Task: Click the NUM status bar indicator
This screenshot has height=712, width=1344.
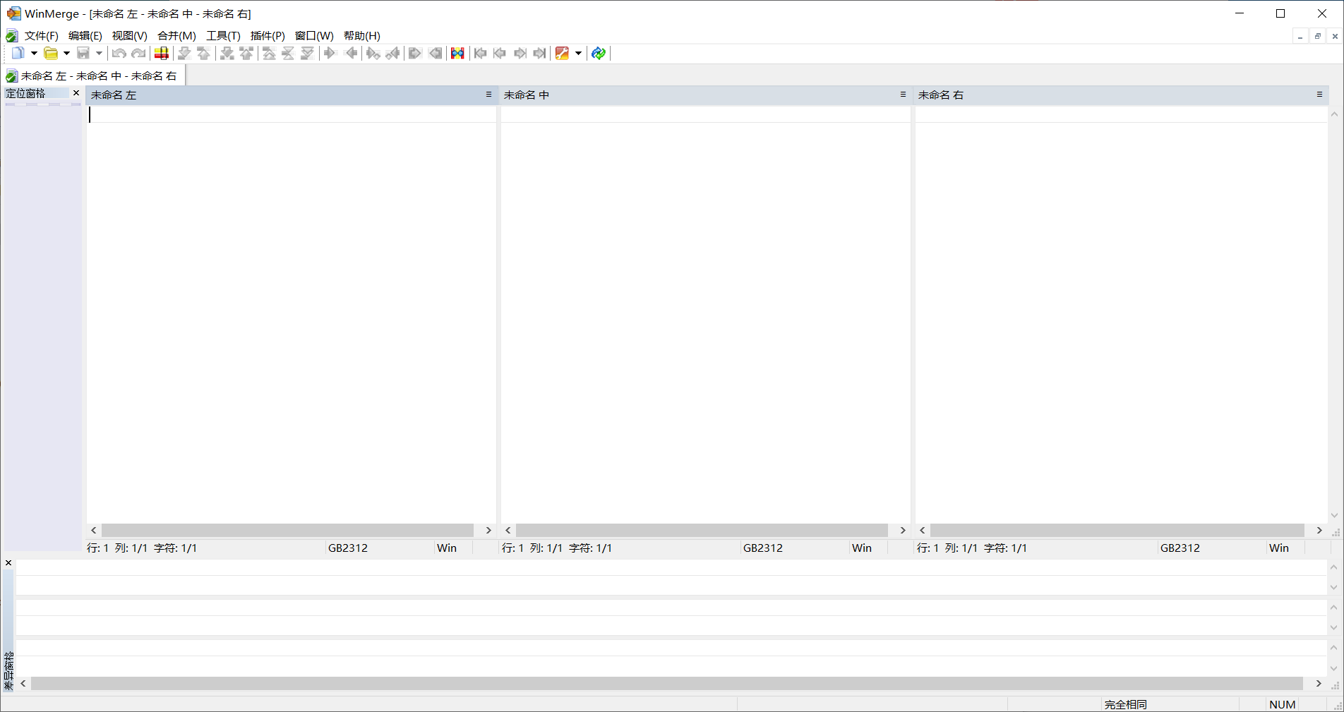Action: click(1283, 704)
